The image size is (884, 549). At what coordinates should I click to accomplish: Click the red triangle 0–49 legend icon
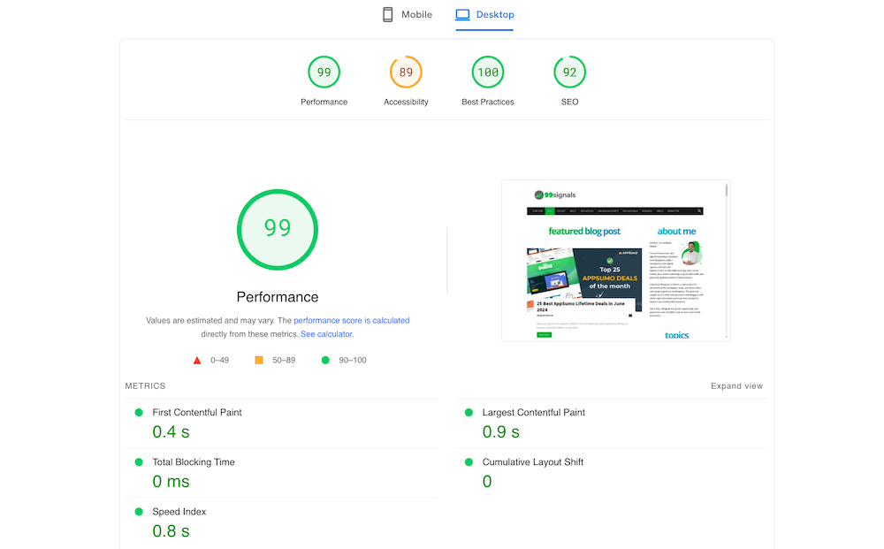pyautogui.click(x=197, y=361)
